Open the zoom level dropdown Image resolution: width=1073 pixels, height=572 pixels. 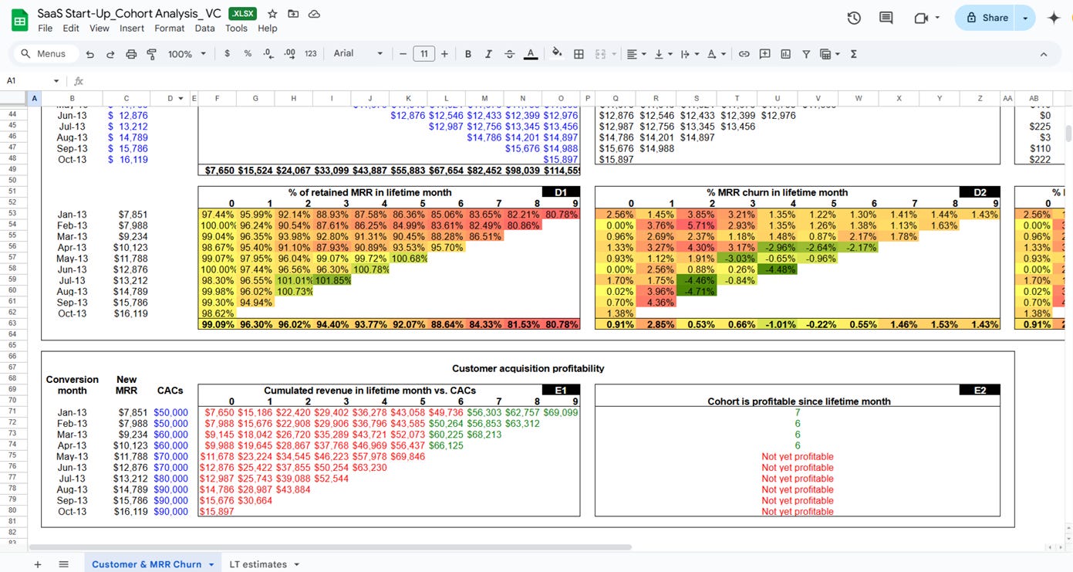185,53
